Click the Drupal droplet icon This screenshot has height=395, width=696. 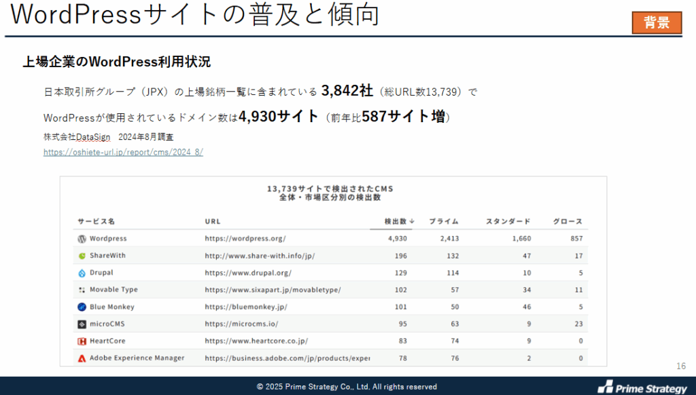click(82, 273)
